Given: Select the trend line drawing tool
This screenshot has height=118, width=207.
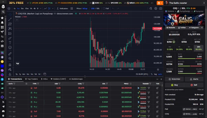Looking at the screenshot, I should point(10,19).
